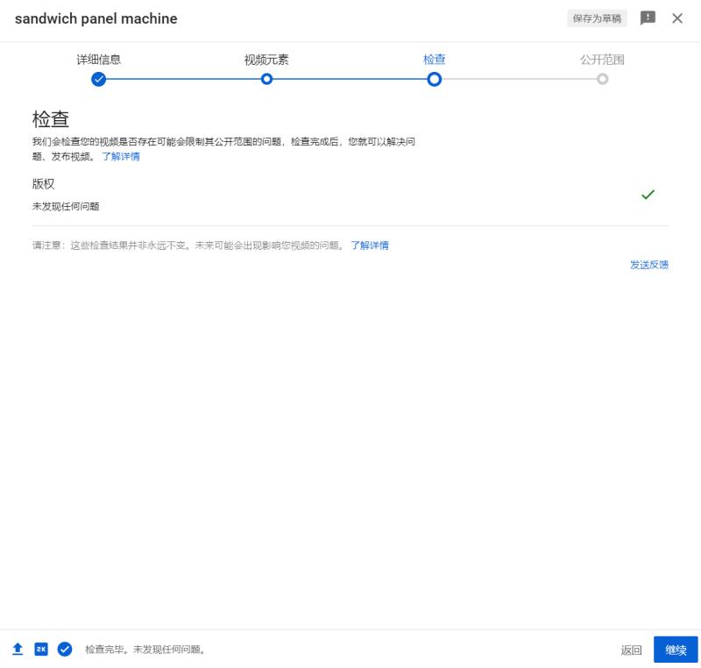Click the 发送反馈 link
Image resolution: width=701 pixels, height=668 pixels.
click(x=649, y=265)
